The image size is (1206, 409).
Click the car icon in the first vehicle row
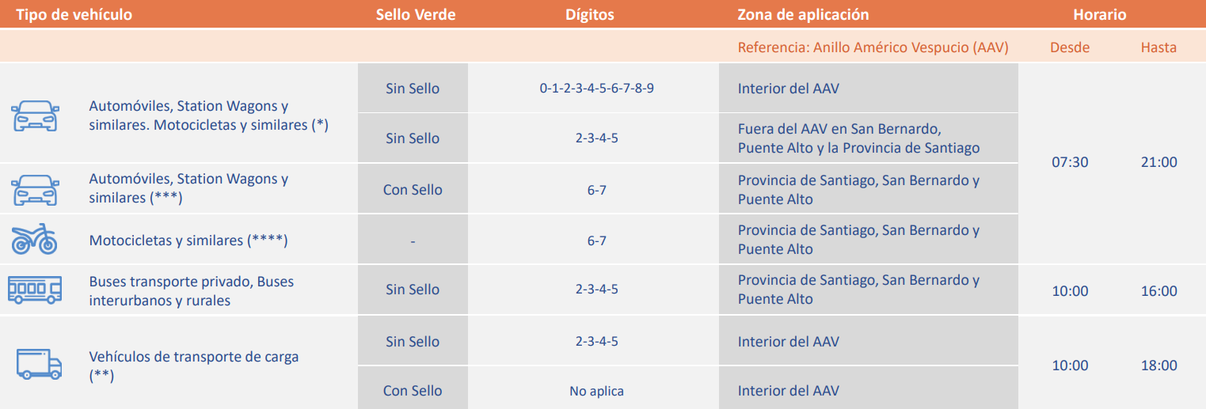coord(35,116)
